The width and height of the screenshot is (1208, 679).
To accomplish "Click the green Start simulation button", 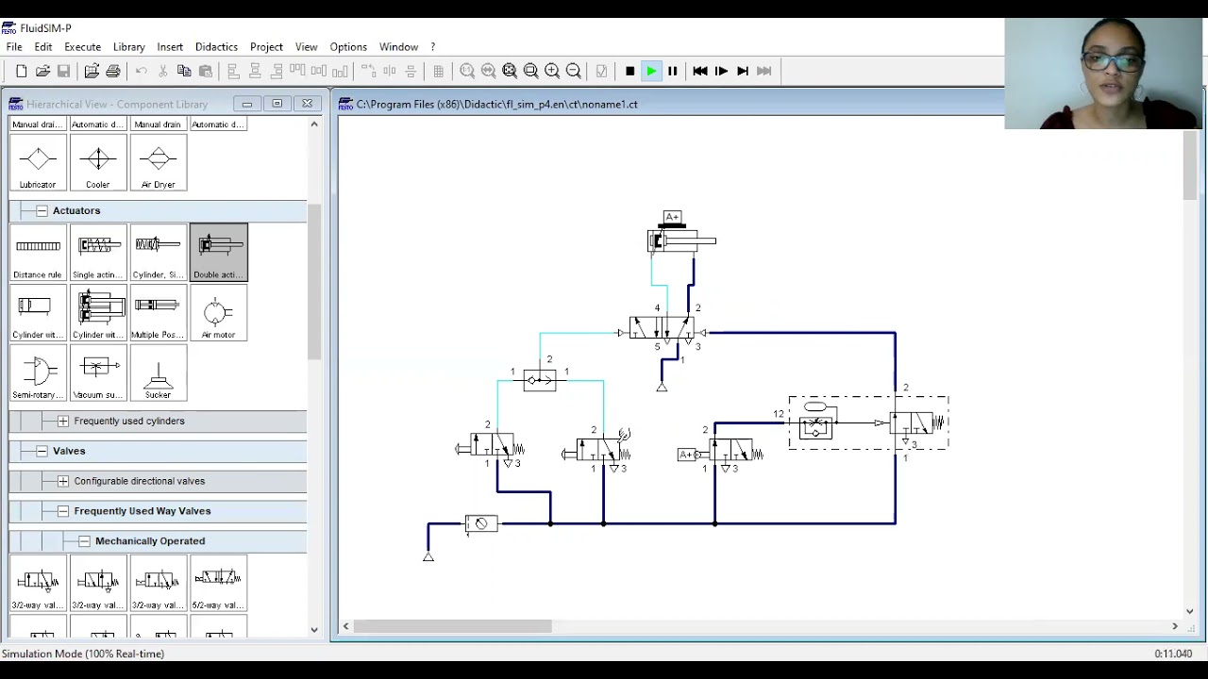I will tap(651, 71).
